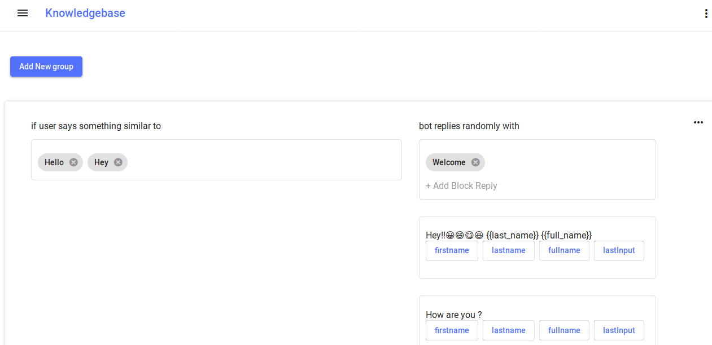The height and width of the screenshot is (345, 712).
Task: Remove the Welcome block chip
Action: point(475,162)
